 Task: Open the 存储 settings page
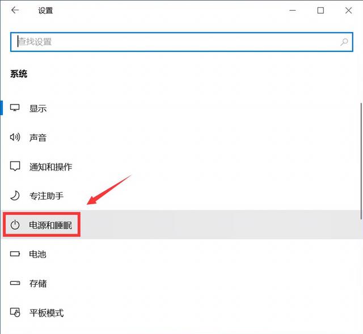pyautogui.click(x=181, y=284)
